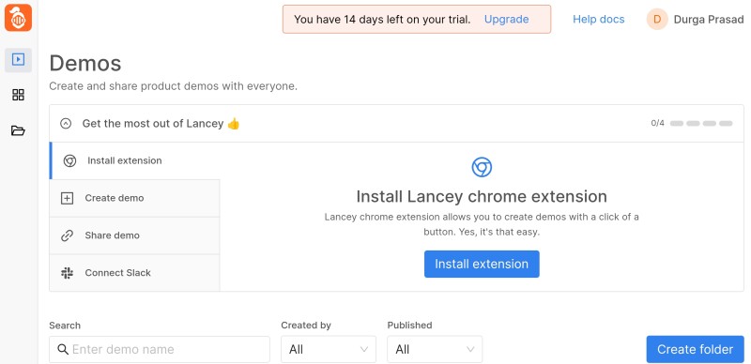Screen dimensions: 751x364
Task: Open the Help docs link
Action: click(599, 19)
